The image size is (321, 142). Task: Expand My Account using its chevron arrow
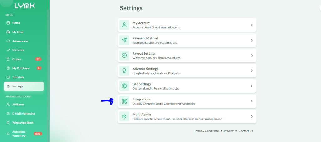(252, 25)
